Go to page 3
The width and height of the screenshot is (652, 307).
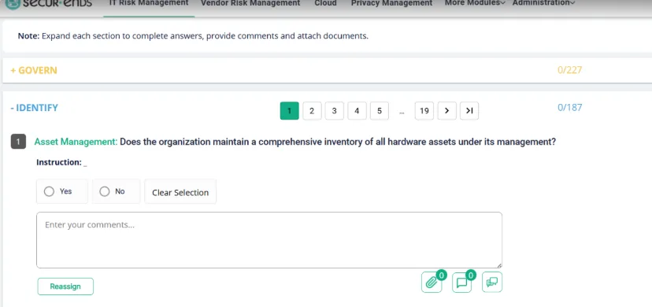[x=335, y=111]
